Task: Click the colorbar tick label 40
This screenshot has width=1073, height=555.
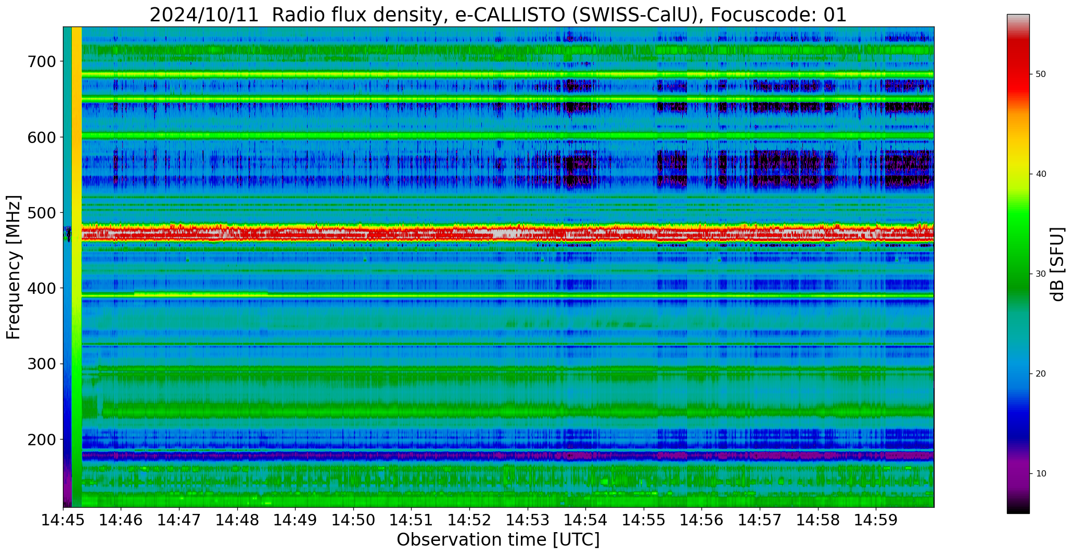Action: 1041,174
